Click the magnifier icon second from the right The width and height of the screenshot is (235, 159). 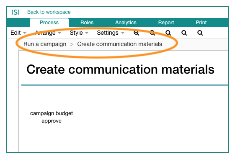click(x=184, y=33)
